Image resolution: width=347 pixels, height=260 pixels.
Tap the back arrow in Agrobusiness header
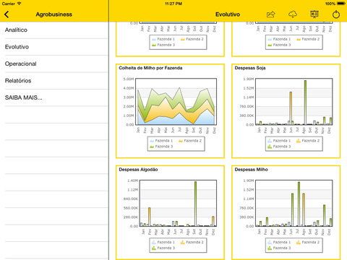7,14
